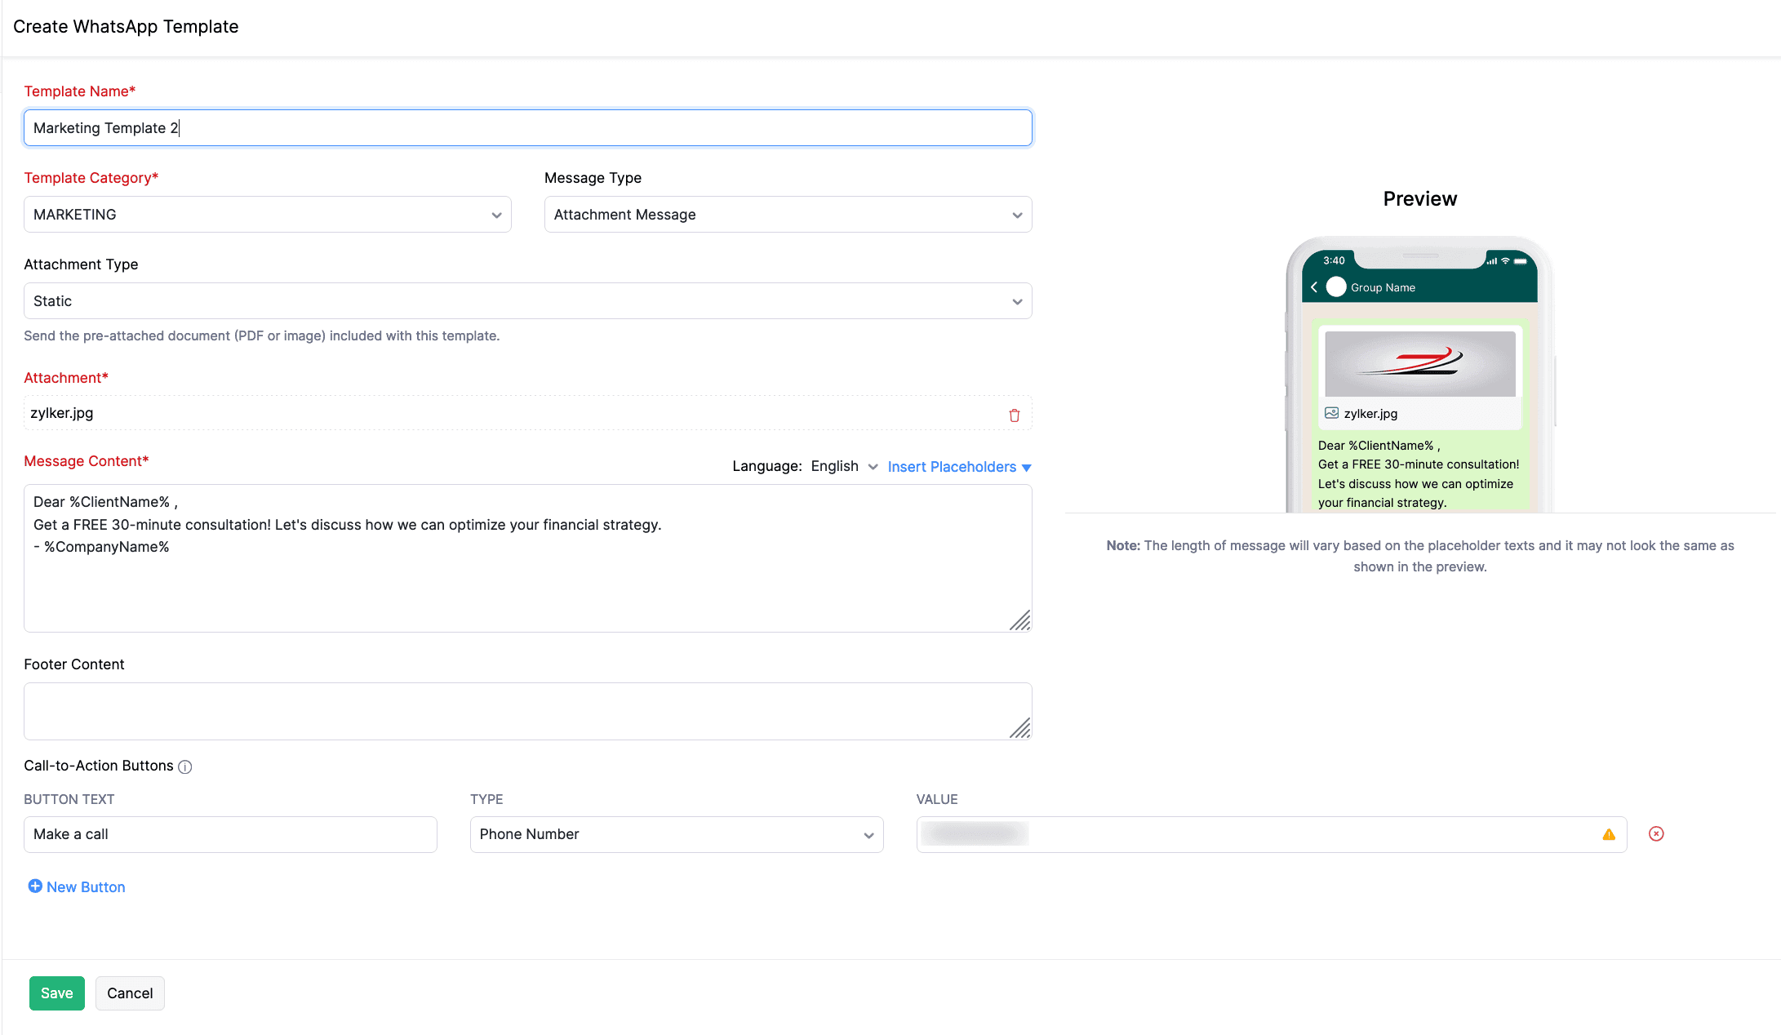Screen dimensions: 1781x1035
Task: Open the Template Category dropdown
Action: pos(267,215)
